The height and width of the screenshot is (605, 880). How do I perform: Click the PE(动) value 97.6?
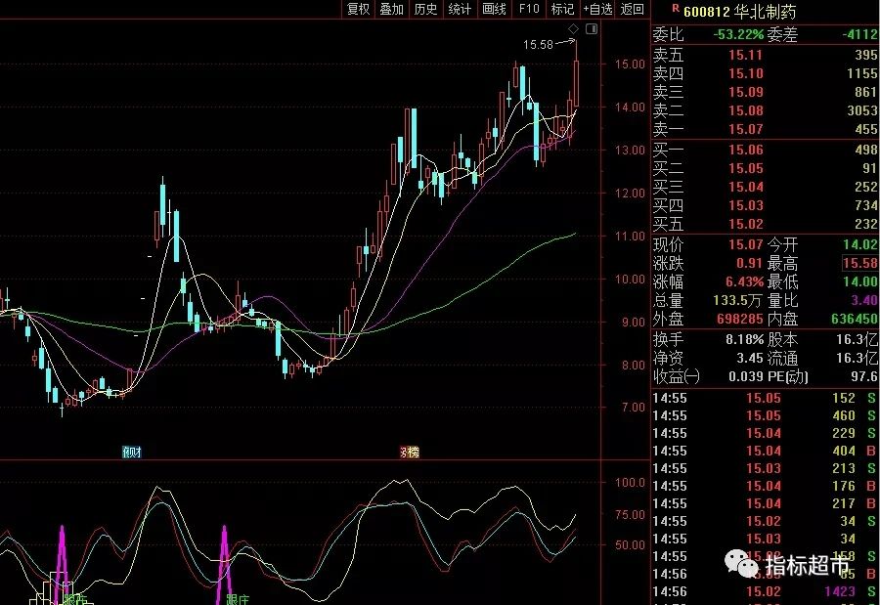coord(863,376)
